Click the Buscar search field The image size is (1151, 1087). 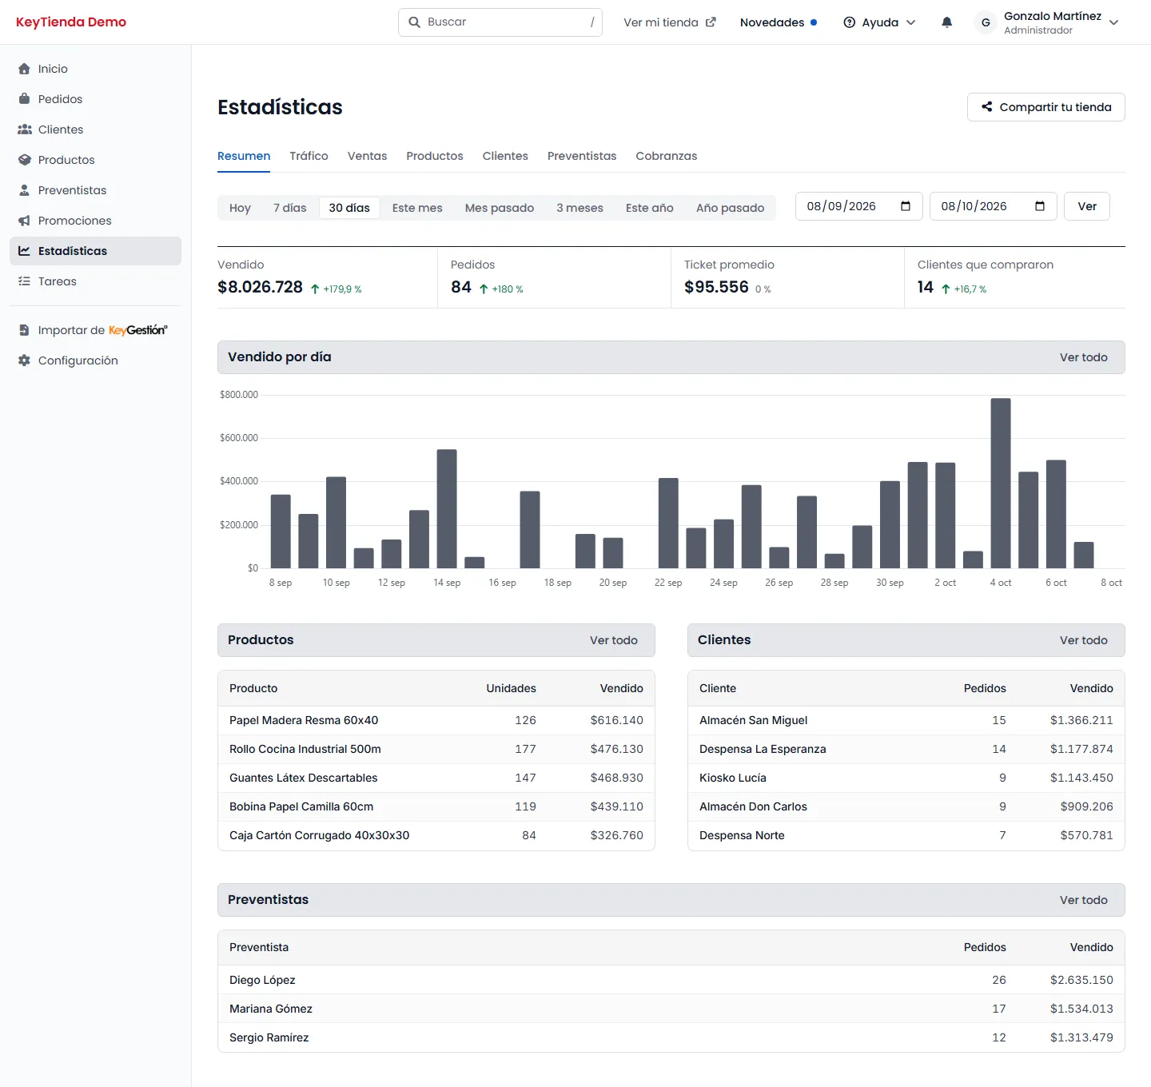[500, 22]
